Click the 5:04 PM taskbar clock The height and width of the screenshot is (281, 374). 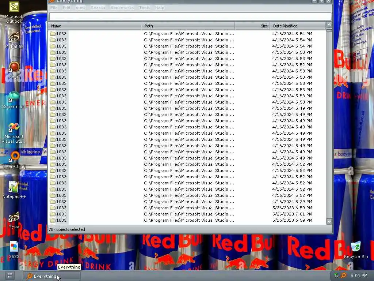(359, 276)
